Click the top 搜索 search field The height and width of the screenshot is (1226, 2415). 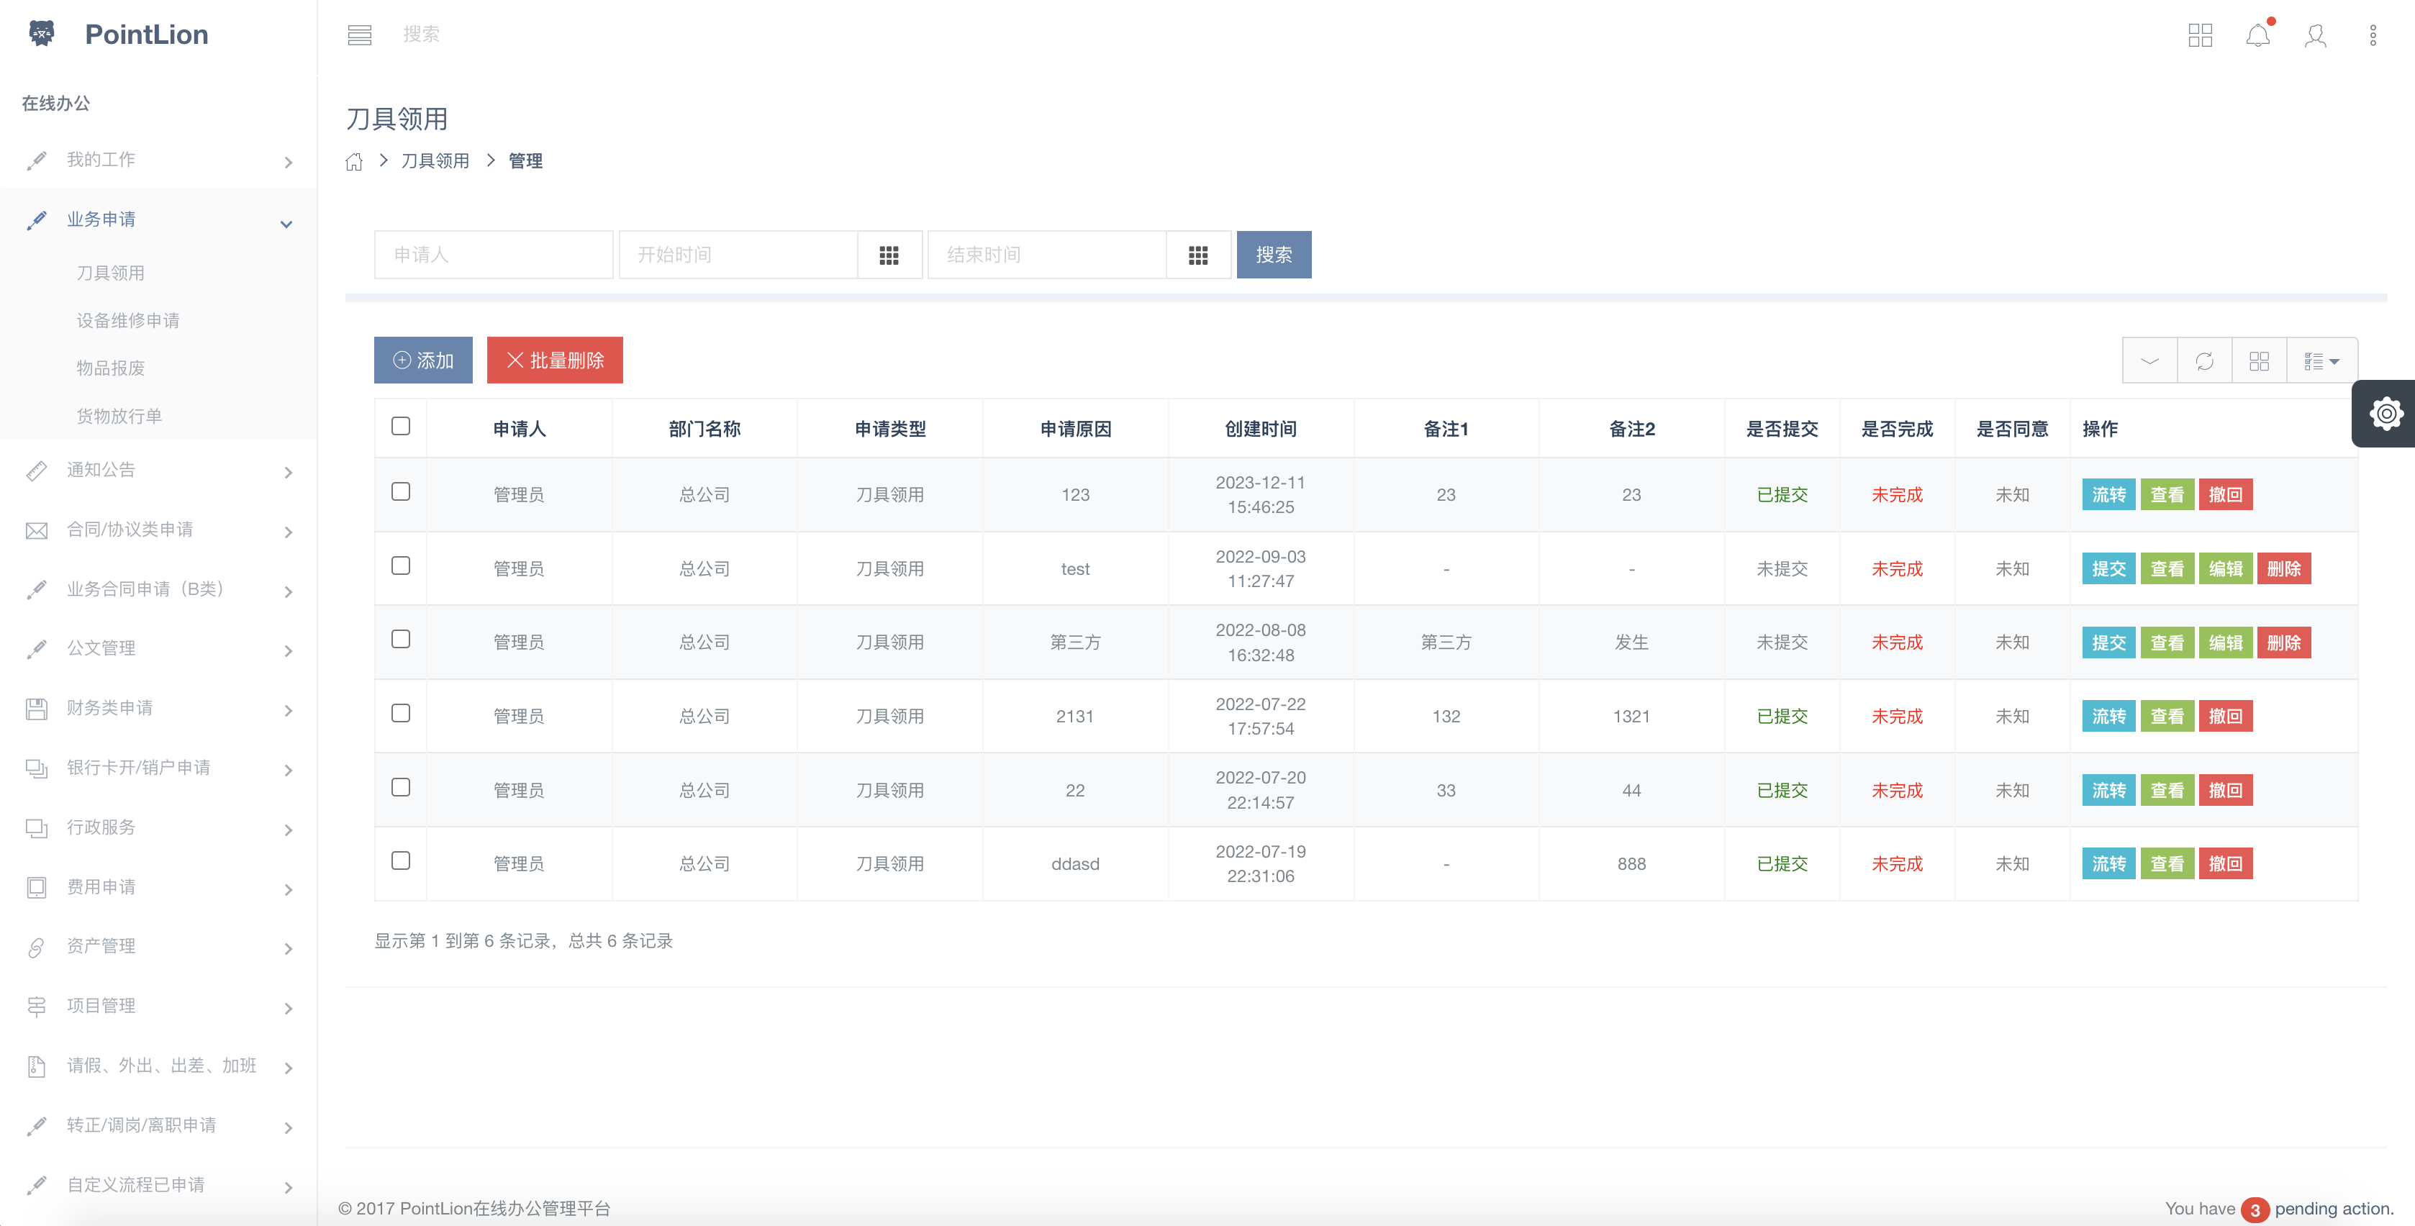[421, 35]
